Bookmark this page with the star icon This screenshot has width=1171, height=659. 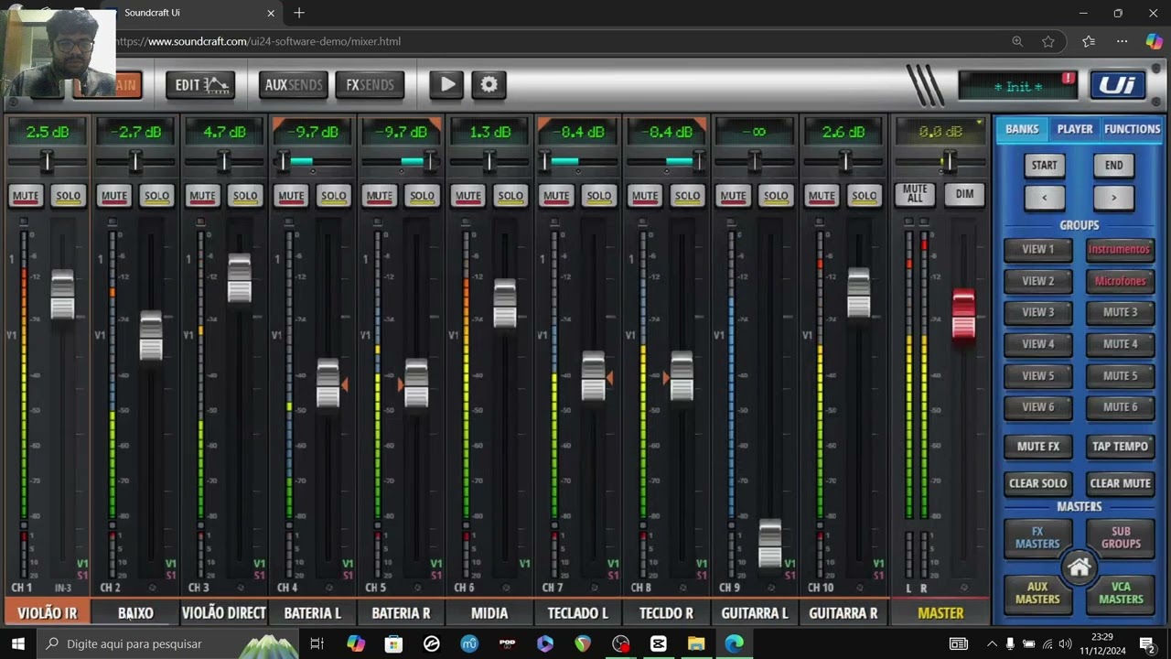coord(1048,41)
